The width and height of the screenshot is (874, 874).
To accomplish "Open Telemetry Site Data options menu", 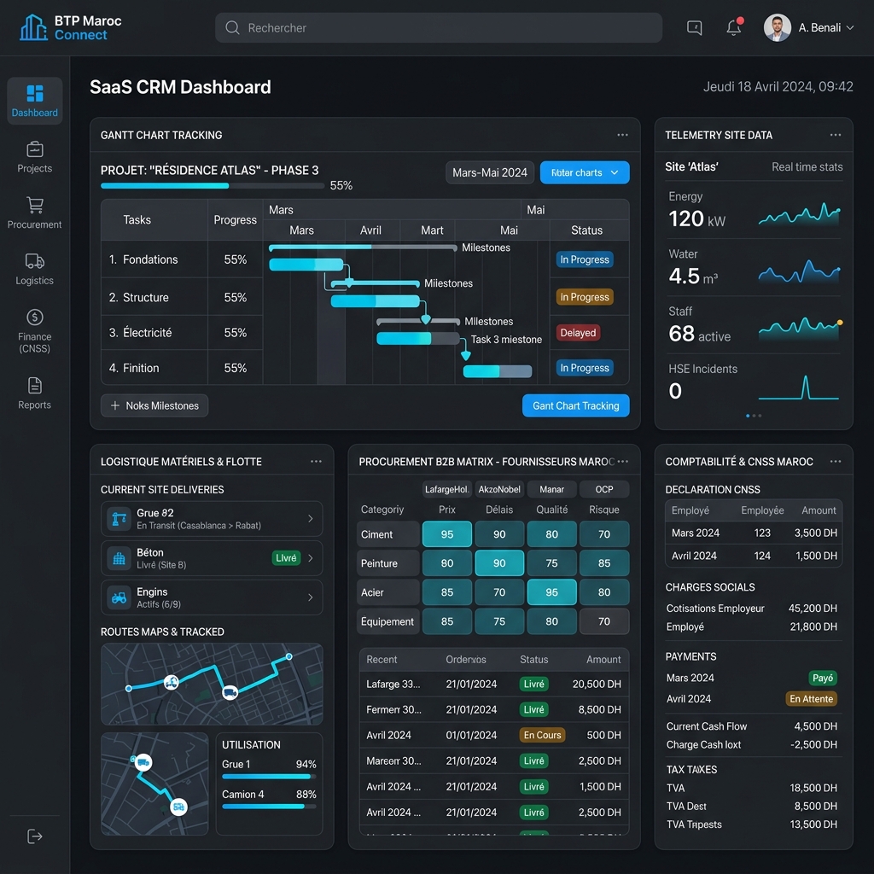I will [836, 135].
